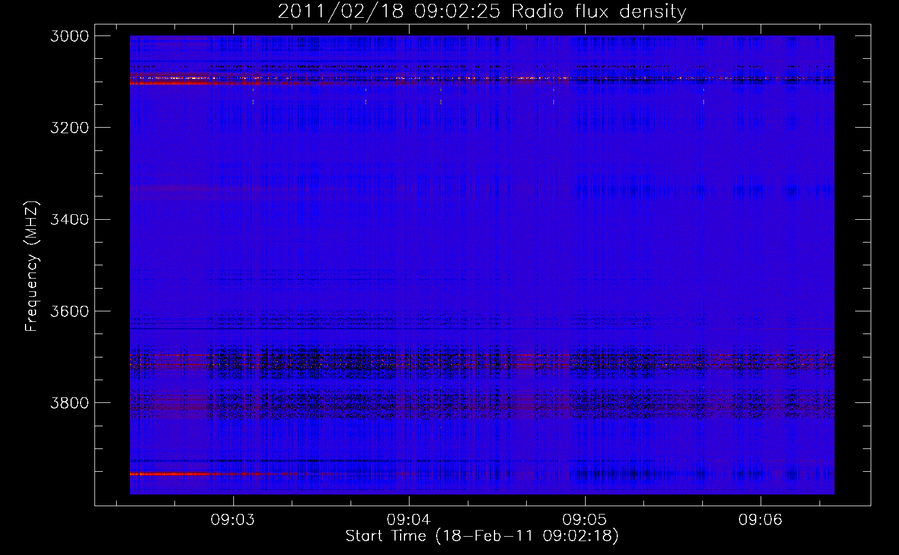Select the 'Frequency (MHZ)' axis label
The height and width of the screenshot is (555, 899).
(x=32, y=266)
